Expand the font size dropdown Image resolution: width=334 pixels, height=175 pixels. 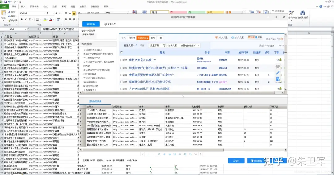[x=53, y=13]
